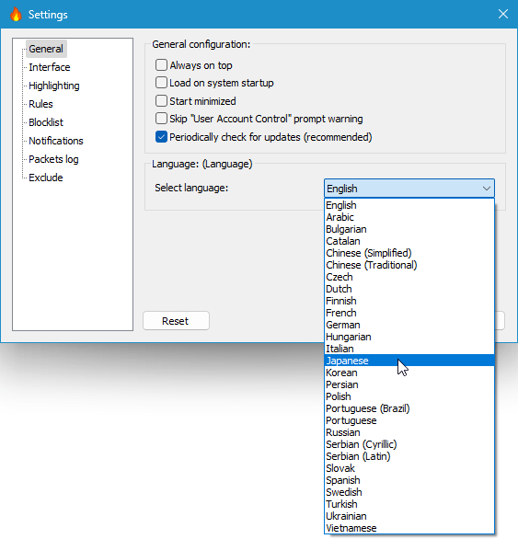Open Notifications settings category
This screenshot has height=539, width=518.
tap(56, 141)
